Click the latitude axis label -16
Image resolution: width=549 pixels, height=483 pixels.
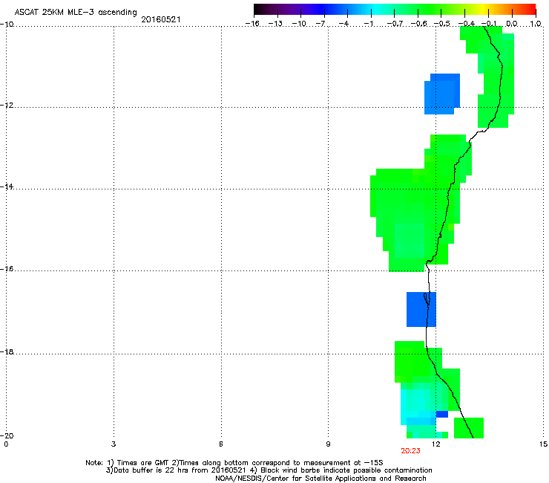click(x=7, y=269)
